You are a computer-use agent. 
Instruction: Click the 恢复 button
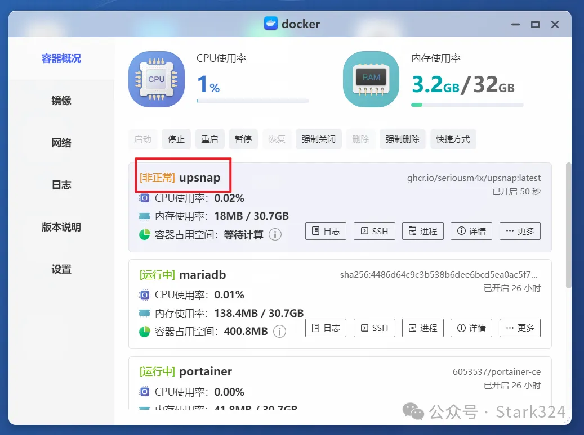[277, 139]
